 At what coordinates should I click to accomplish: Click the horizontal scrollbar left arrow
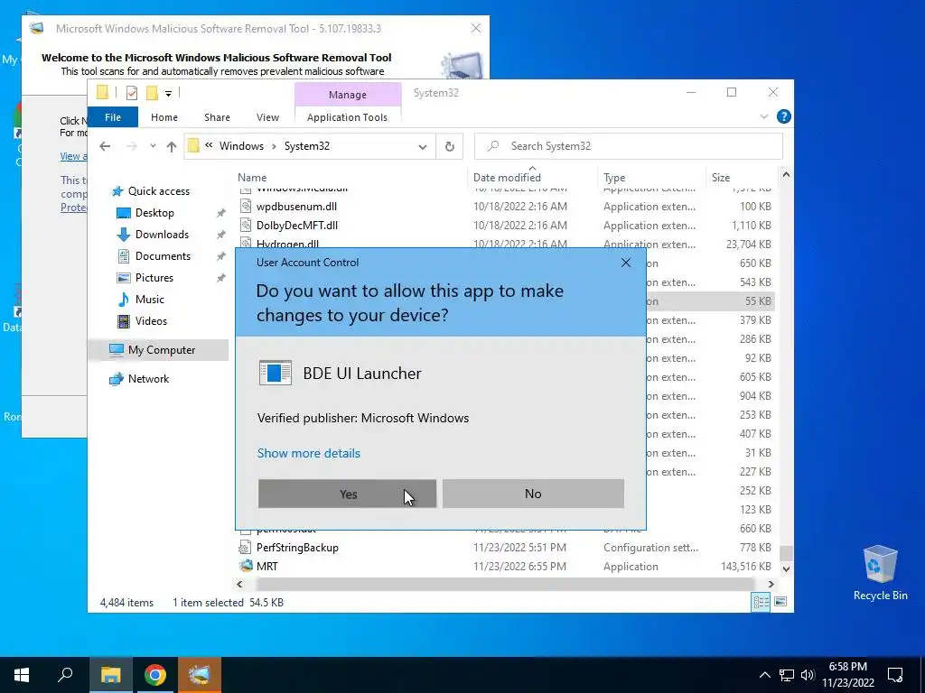tap(239, 584)
